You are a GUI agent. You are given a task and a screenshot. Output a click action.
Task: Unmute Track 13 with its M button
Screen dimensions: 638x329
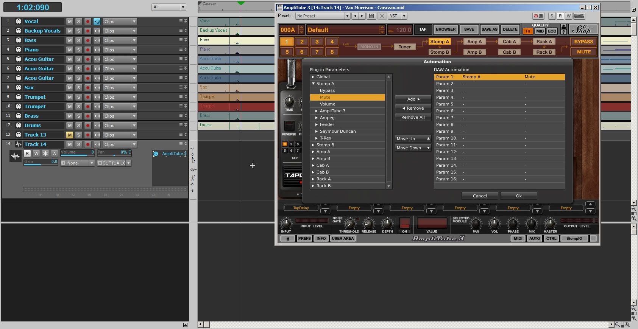[x=70, y=135]
